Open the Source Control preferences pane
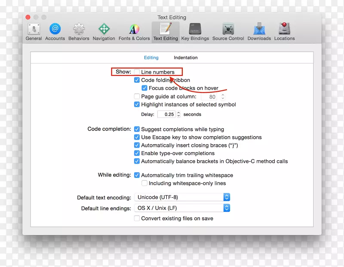The width and height of the screenshot is (344, 267). [227, 30]
